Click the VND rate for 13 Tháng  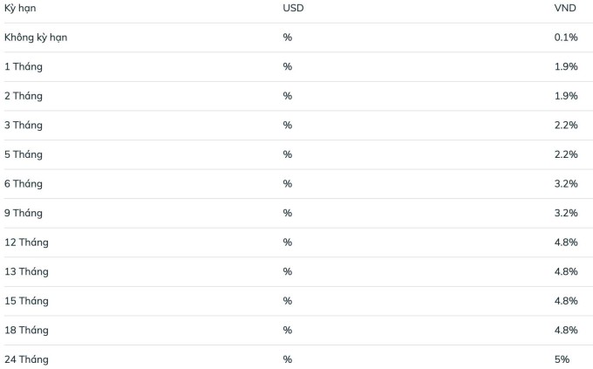tap(565, 271)
